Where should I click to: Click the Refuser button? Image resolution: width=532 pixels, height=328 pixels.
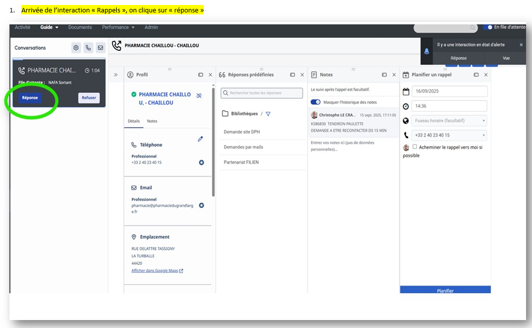point(89,98)
